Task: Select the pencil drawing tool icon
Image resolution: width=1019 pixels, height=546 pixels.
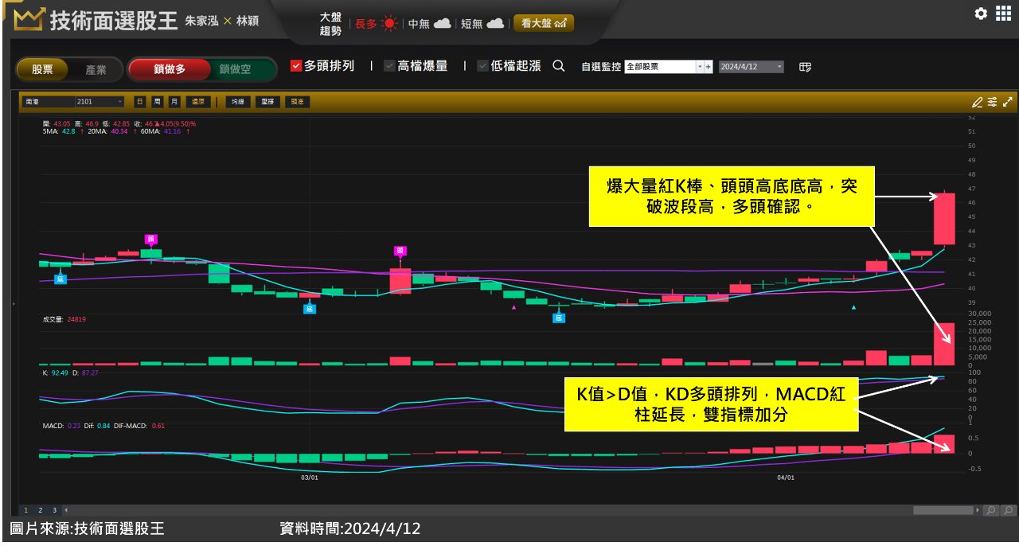Action: (977, 102)
